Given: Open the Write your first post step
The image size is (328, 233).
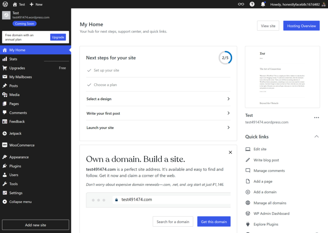Looking at the screenshot, I should pos(158,113).
